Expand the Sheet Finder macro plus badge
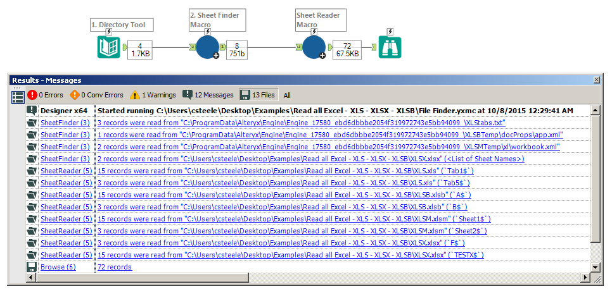The width and height of the screenshot is (612, 296). (x=216, y=56)
